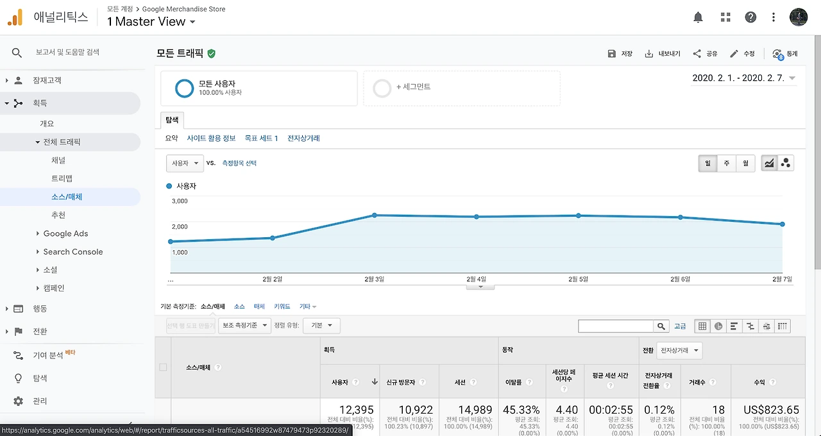This screenshot has width=821, height=436.
Task: Open the help question mark icon
Action: [x=750, y=17]
